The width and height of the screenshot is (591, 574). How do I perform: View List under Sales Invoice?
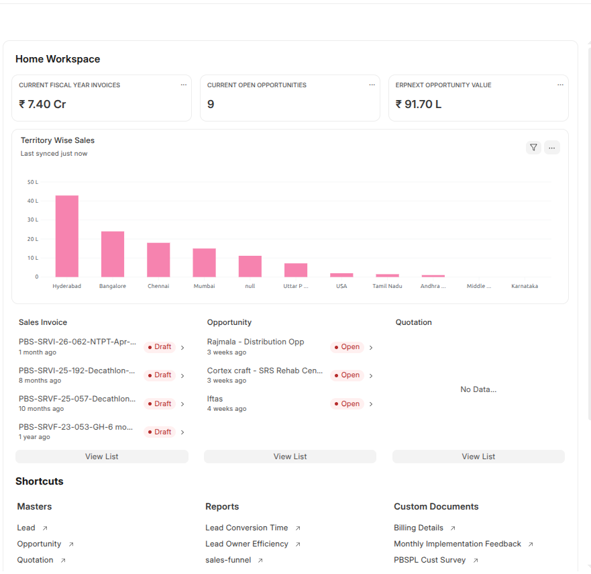[102, 457]
